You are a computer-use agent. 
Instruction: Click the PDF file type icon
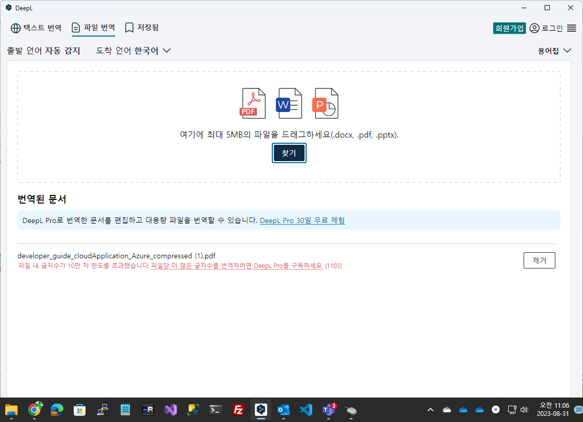click(252, 103)
